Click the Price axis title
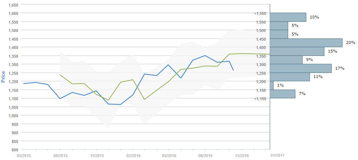The image size is (358, 160). click(x=4, y=76)
